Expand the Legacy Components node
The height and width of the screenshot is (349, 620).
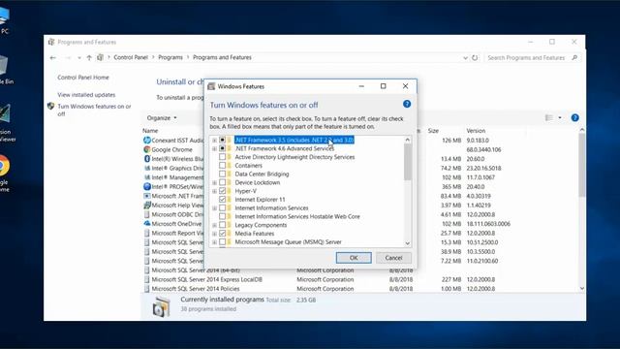214,225
